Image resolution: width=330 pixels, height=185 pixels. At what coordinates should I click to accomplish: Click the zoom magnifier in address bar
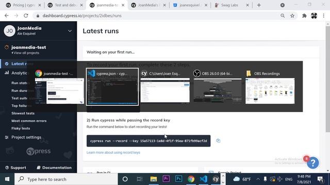pos(283,16)
